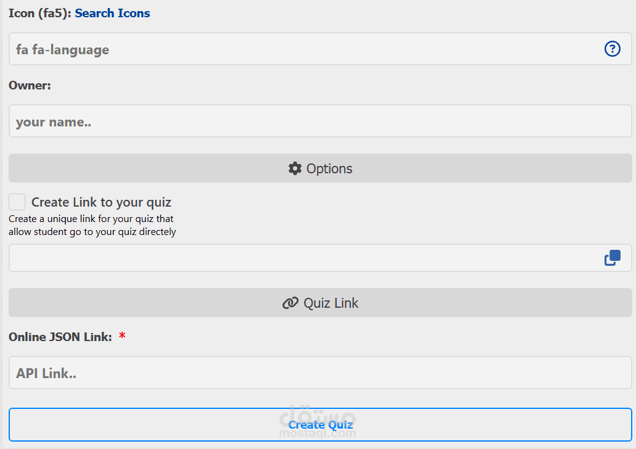636x449 pixels.
Task: Click the "Owner:" field label
Action: [x=30, y=86]
